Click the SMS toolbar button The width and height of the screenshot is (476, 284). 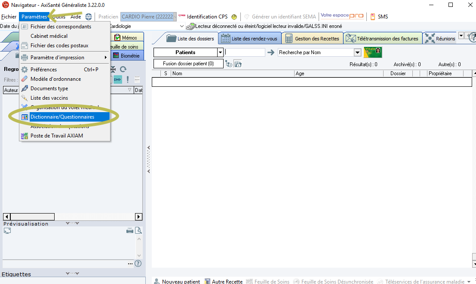(379, 17)
